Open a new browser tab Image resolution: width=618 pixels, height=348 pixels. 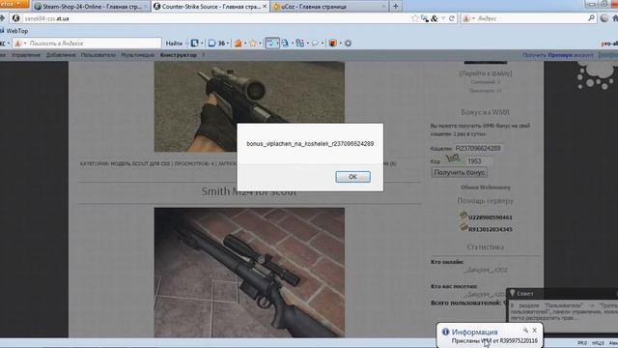[x=396, y=6]
